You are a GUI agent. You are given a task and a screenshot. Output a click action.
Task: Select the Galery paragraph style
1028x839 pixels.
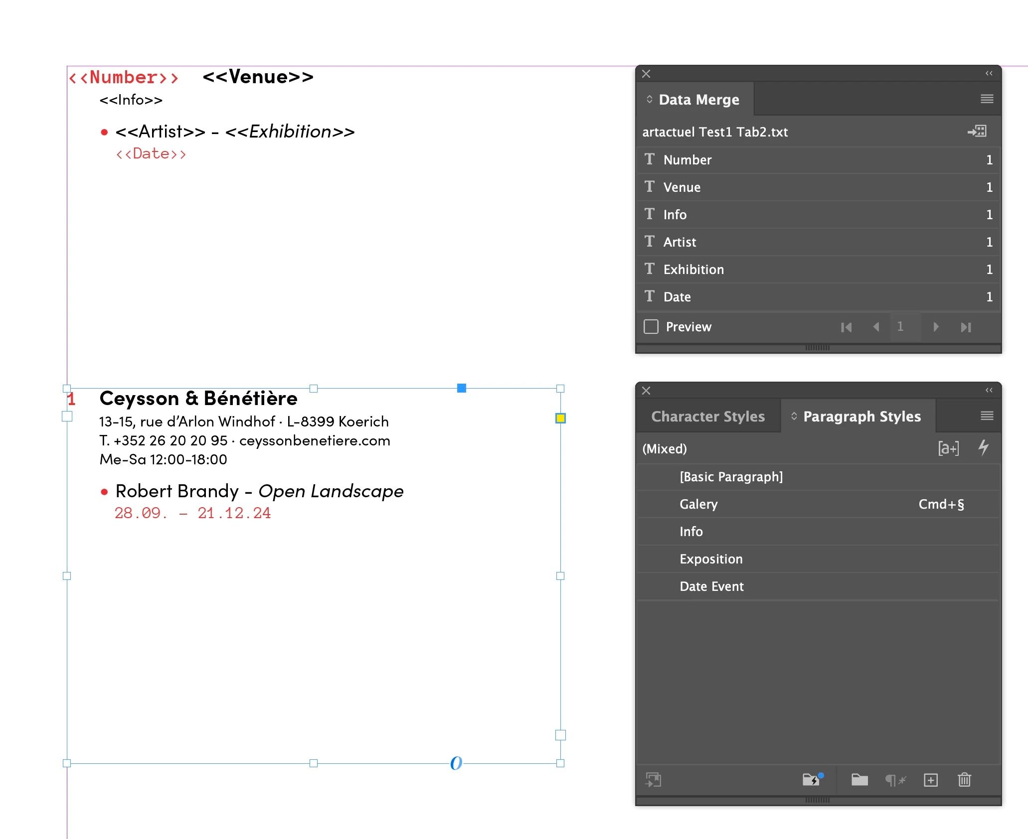pos(698,504)
